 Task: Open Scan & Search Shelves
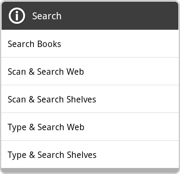click(x=90, y=99)
